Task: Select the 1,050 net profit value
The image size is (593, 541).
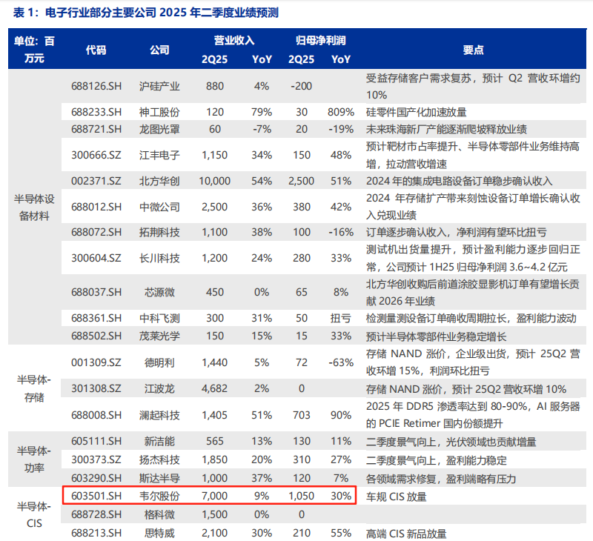Action: pyautogui.click(x=302, y=496)
